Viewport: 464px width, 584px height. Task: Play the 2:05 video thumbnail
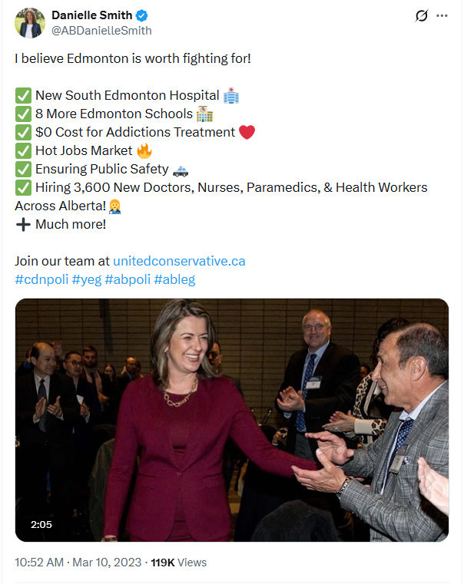pos(232,420)
